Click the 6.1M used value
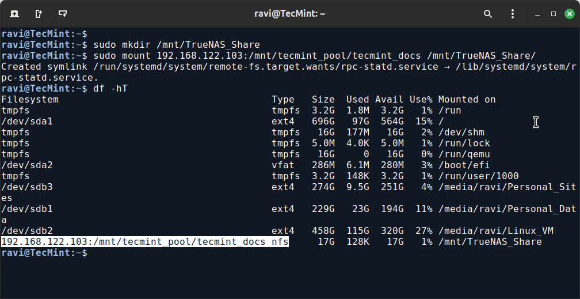Viewport: 580px width, 299px height. [358, 165]
